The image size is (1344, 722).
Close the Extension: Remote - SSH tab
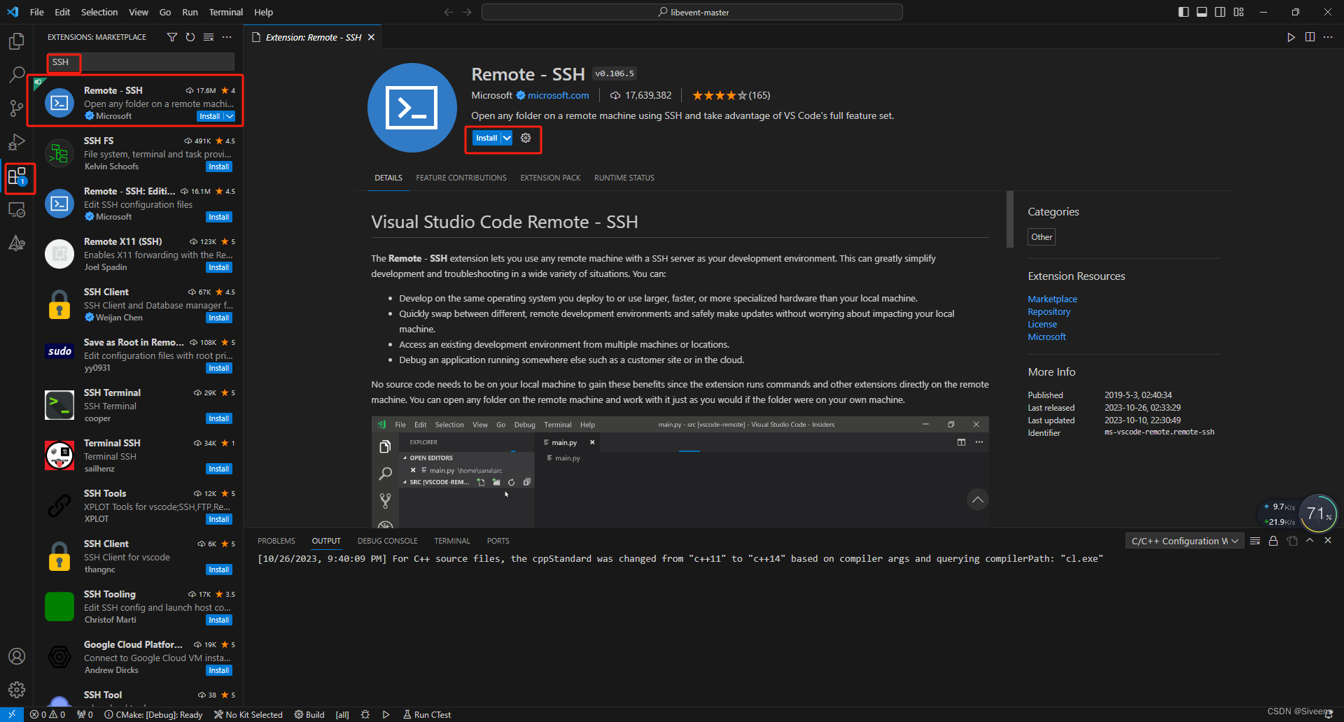(372, 37)
